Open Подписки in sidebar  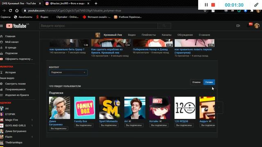click(11, 53)
